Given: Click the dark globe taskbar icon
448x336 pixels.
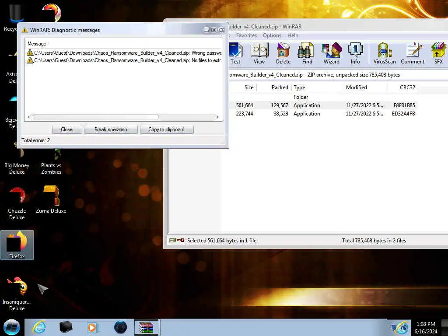Looking at the screenshot, I should tap(120, 327).
